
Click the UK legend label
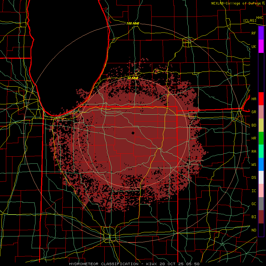(x=254, y=46)
